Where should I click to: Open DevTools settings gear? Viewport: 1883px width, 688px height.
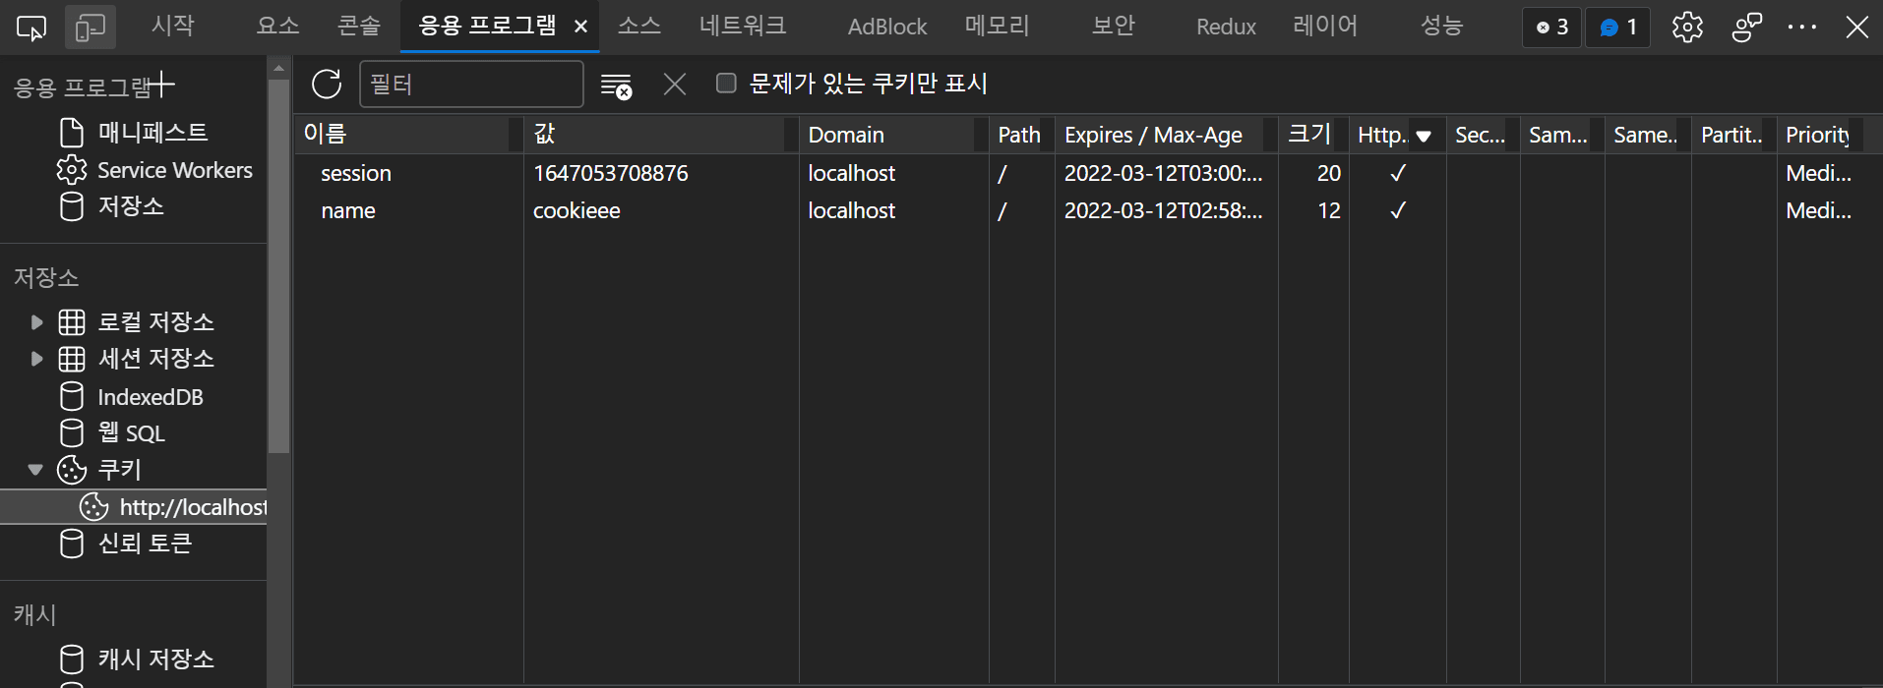(1687, 28)
